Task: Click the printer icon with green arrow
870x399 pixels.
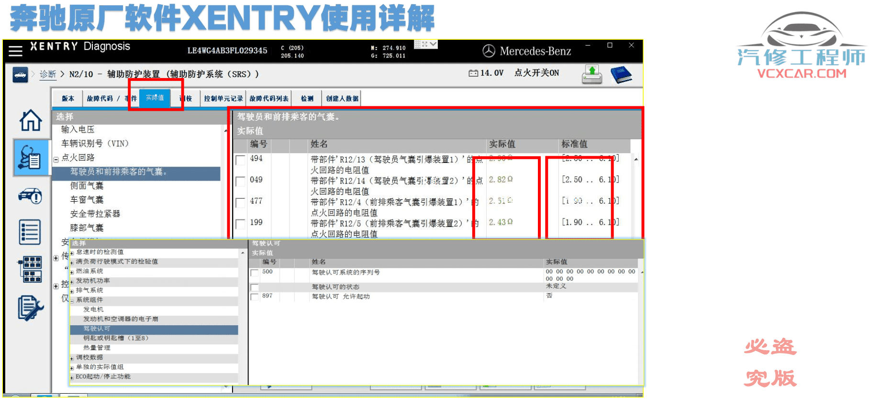Action: coord(592,74)
